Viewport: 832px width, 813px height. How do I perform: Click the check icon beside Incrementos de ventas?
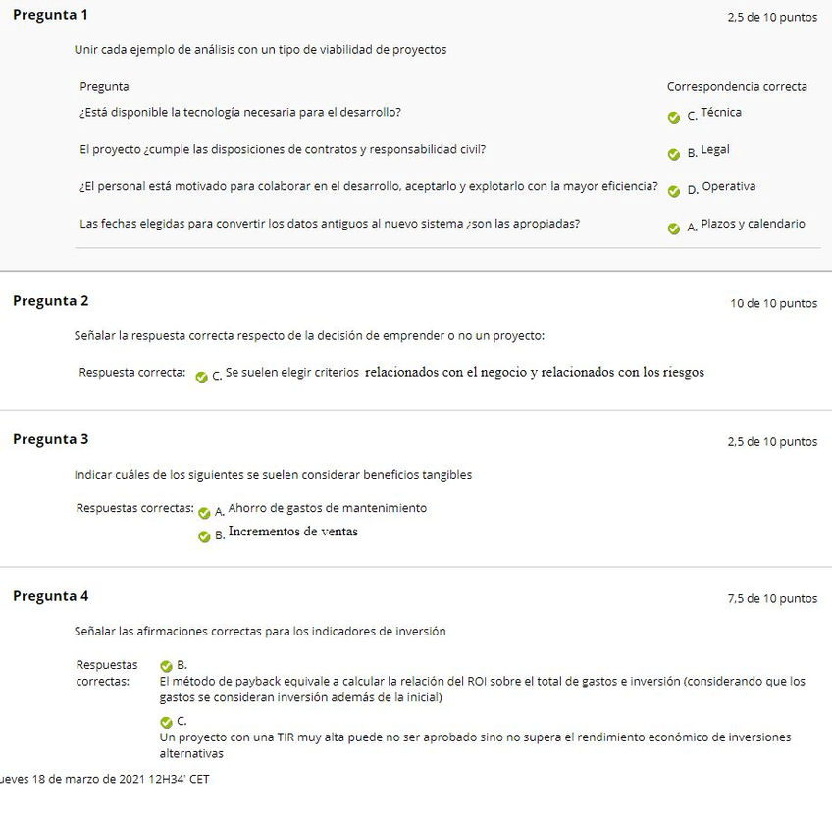[204, 536]
